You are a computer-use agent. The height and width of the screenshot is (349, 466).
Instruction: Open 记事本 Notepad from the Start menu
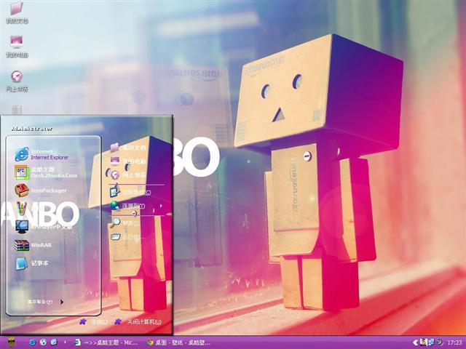pos(32,263)
